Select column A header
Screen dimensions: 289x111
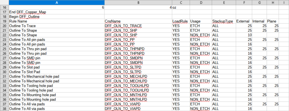56,2
